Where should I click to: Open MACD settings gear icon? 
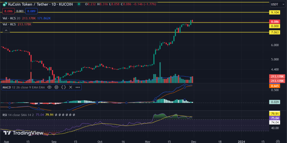[x=56, y=87]
